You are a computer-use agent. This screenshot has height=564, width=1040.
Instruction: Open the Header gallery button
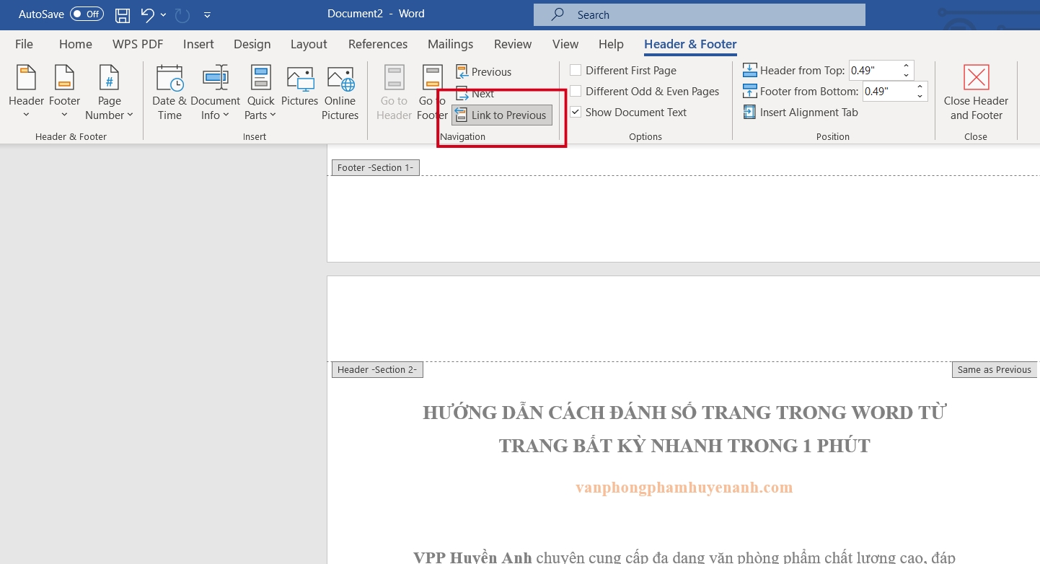27,92
